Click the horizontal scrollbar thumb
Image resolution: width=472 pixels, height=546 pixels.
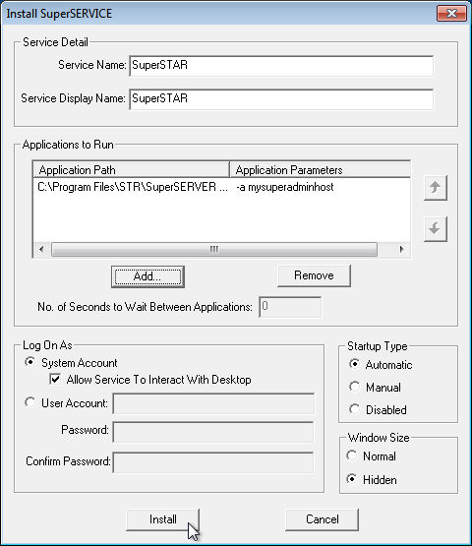pos(214,249)
